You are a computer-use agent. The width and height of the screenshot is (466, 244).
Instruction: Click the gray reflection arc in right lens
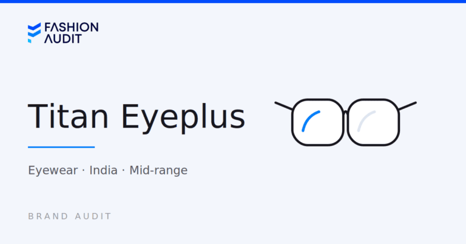[366, 121]
